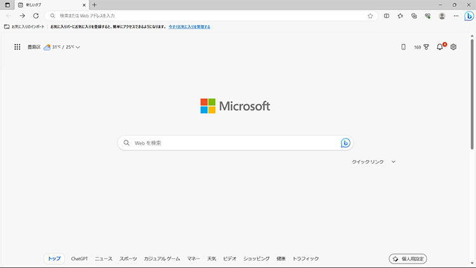Click the Rewards trophy icon showing 169
The height and width of the screenshot is (268, 476).
pyautogui.click(x=426, y=46)
